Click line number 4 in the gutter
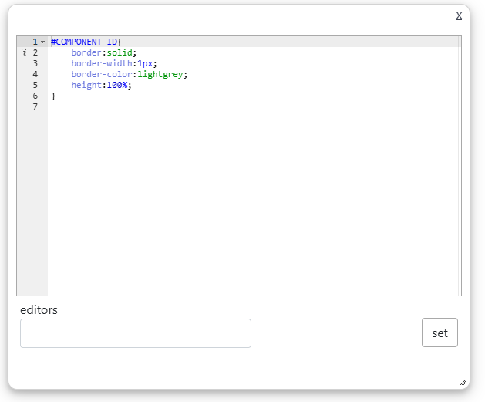 tap(35, 74)
